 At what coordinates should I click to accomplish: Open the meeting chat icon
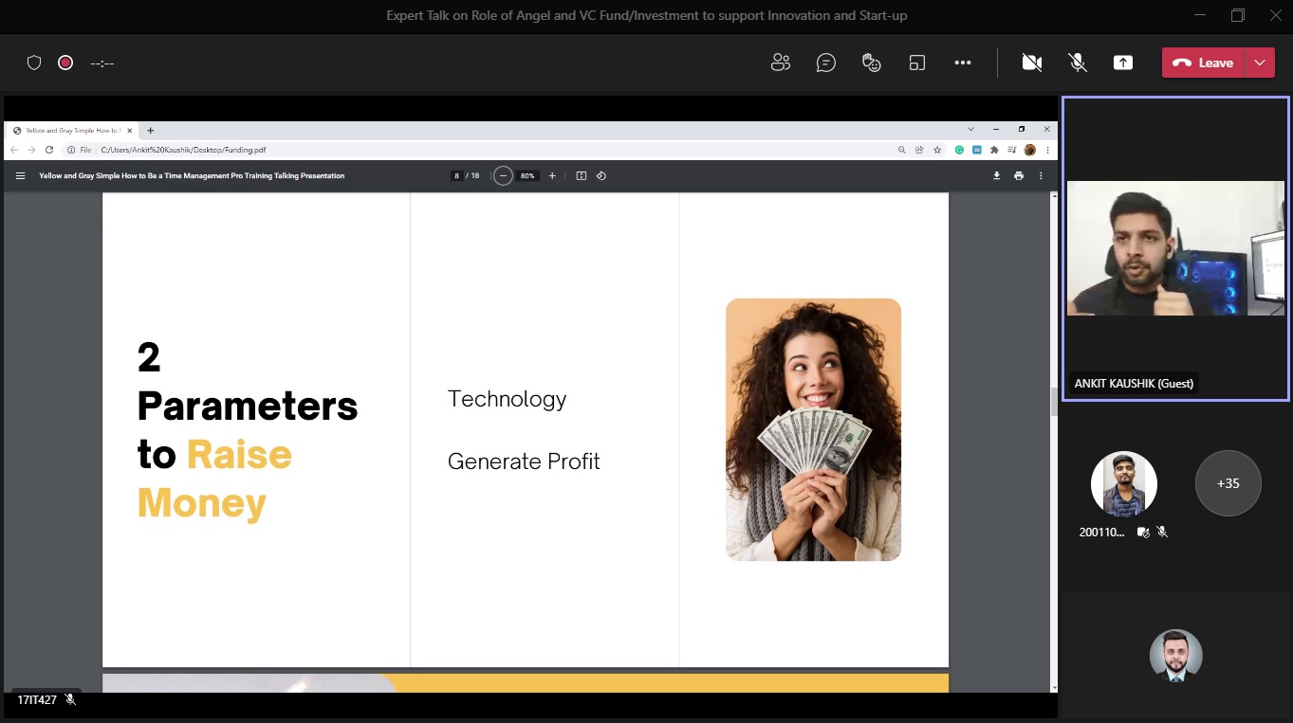(826, 63)
